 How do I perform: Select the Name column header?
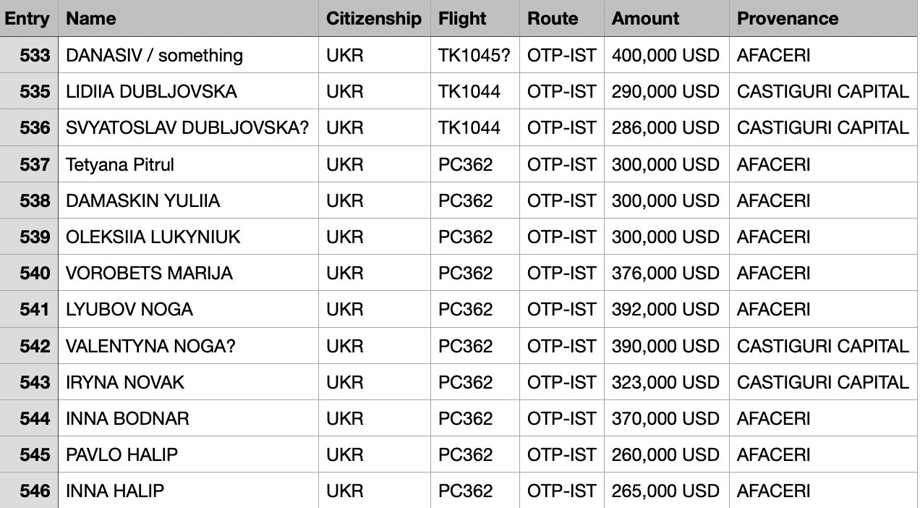[188, 19]
